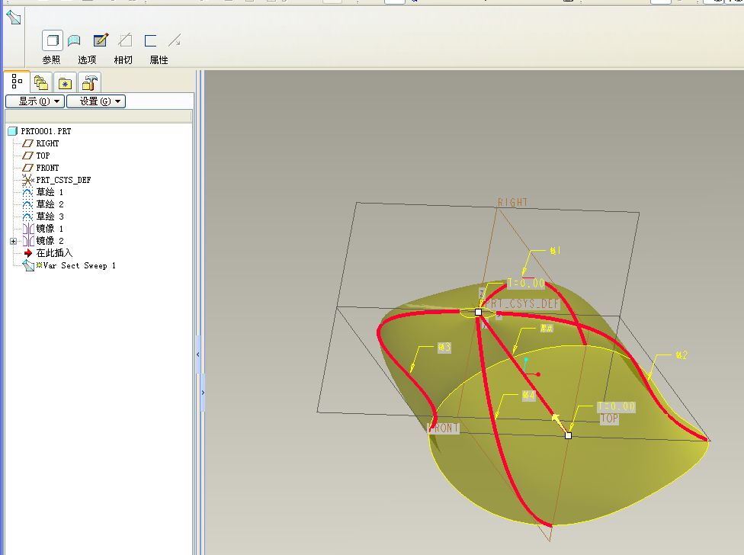Click the remove material icon

tap(125, 40)
